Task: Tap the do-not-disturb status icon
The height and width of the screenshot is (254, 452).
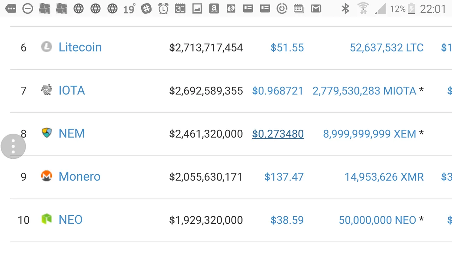Action: click(x=28, y=8)
